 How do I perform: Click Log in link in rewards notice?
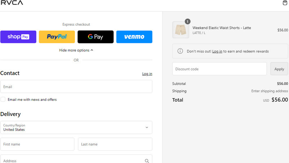217,51
